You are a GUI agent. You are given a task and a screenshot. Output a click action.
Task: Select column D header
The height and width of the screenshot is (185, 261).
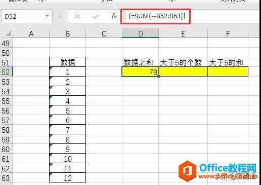tap(140, 33)
